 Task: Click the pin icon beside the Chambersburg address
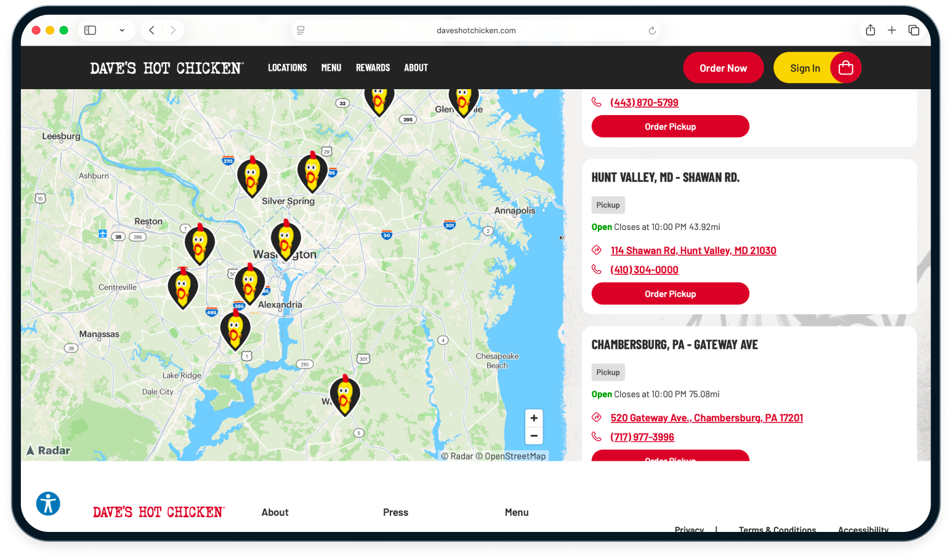[595, 417]
